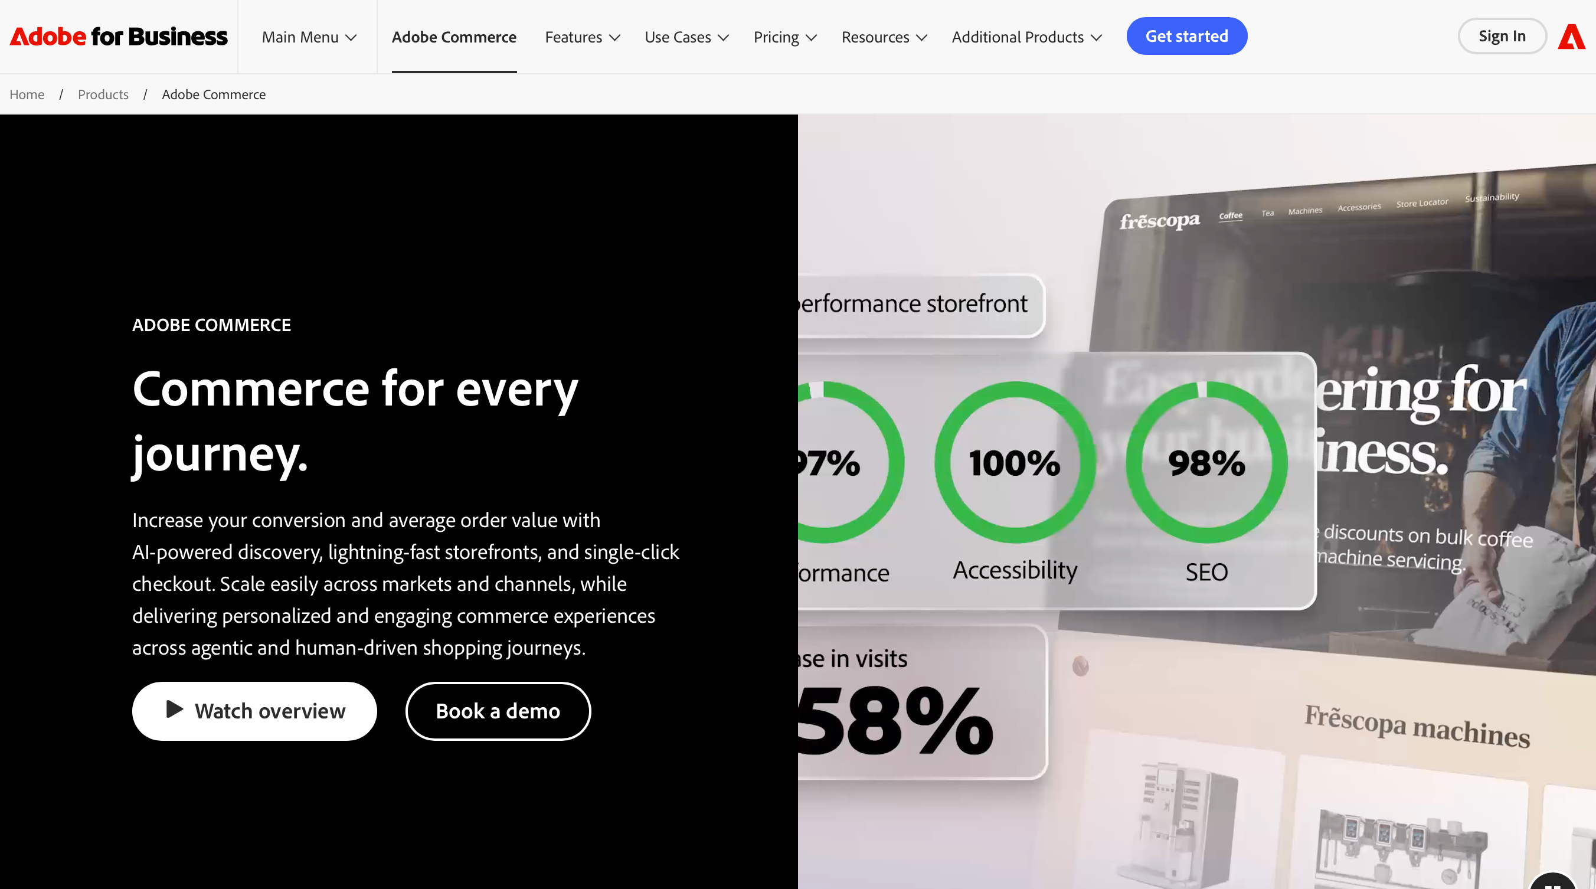Click the 98% SEO progress ring
The image size is (1596, 889).
coord(1206,462)
